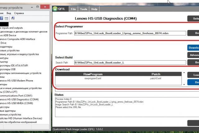Click Browse button beside Programmer Path
The height and width of the screenshot is (133, 199).
tap(193, 33)
